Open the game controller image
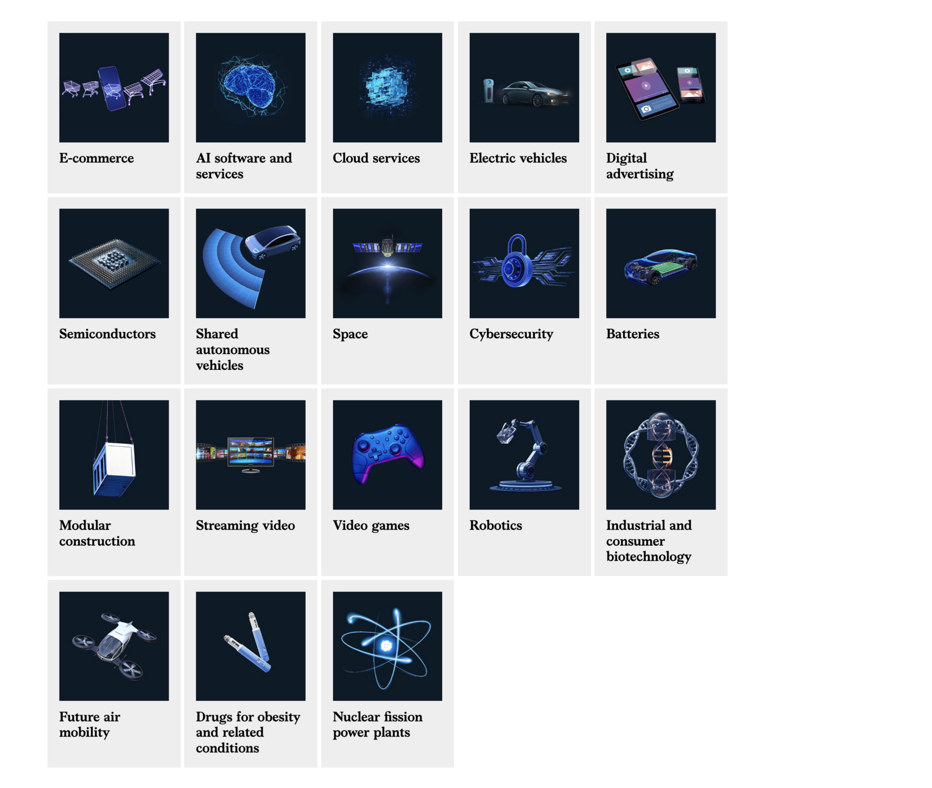This screenshot has width=932, height=788. 387,455
